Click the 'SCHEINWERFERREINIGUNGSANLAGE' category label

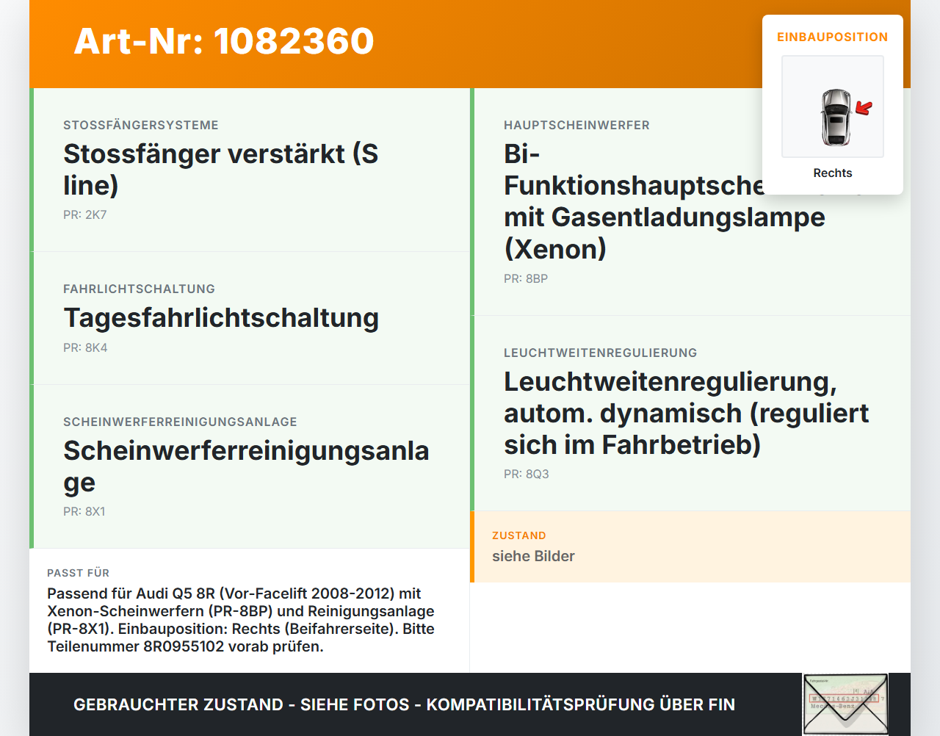coord(181,422)
